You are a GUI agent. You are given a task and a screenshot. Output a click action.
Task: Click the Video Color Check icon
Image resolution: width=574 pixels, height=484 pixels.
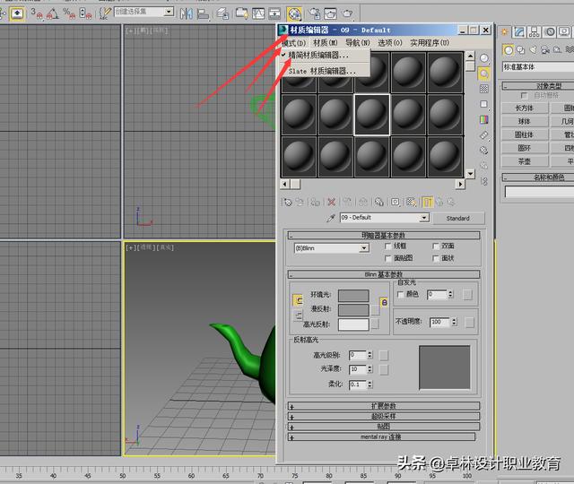(x=484, y=119)
